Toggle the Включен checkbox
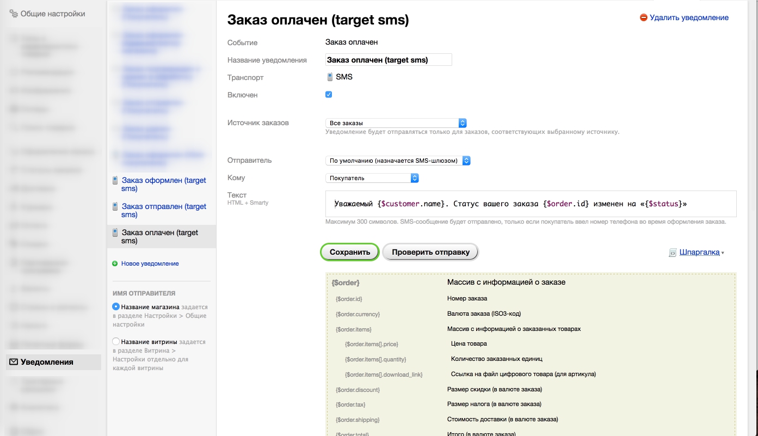Image resolution: width=758 pixels, height=436 pixels. [329, 95]
